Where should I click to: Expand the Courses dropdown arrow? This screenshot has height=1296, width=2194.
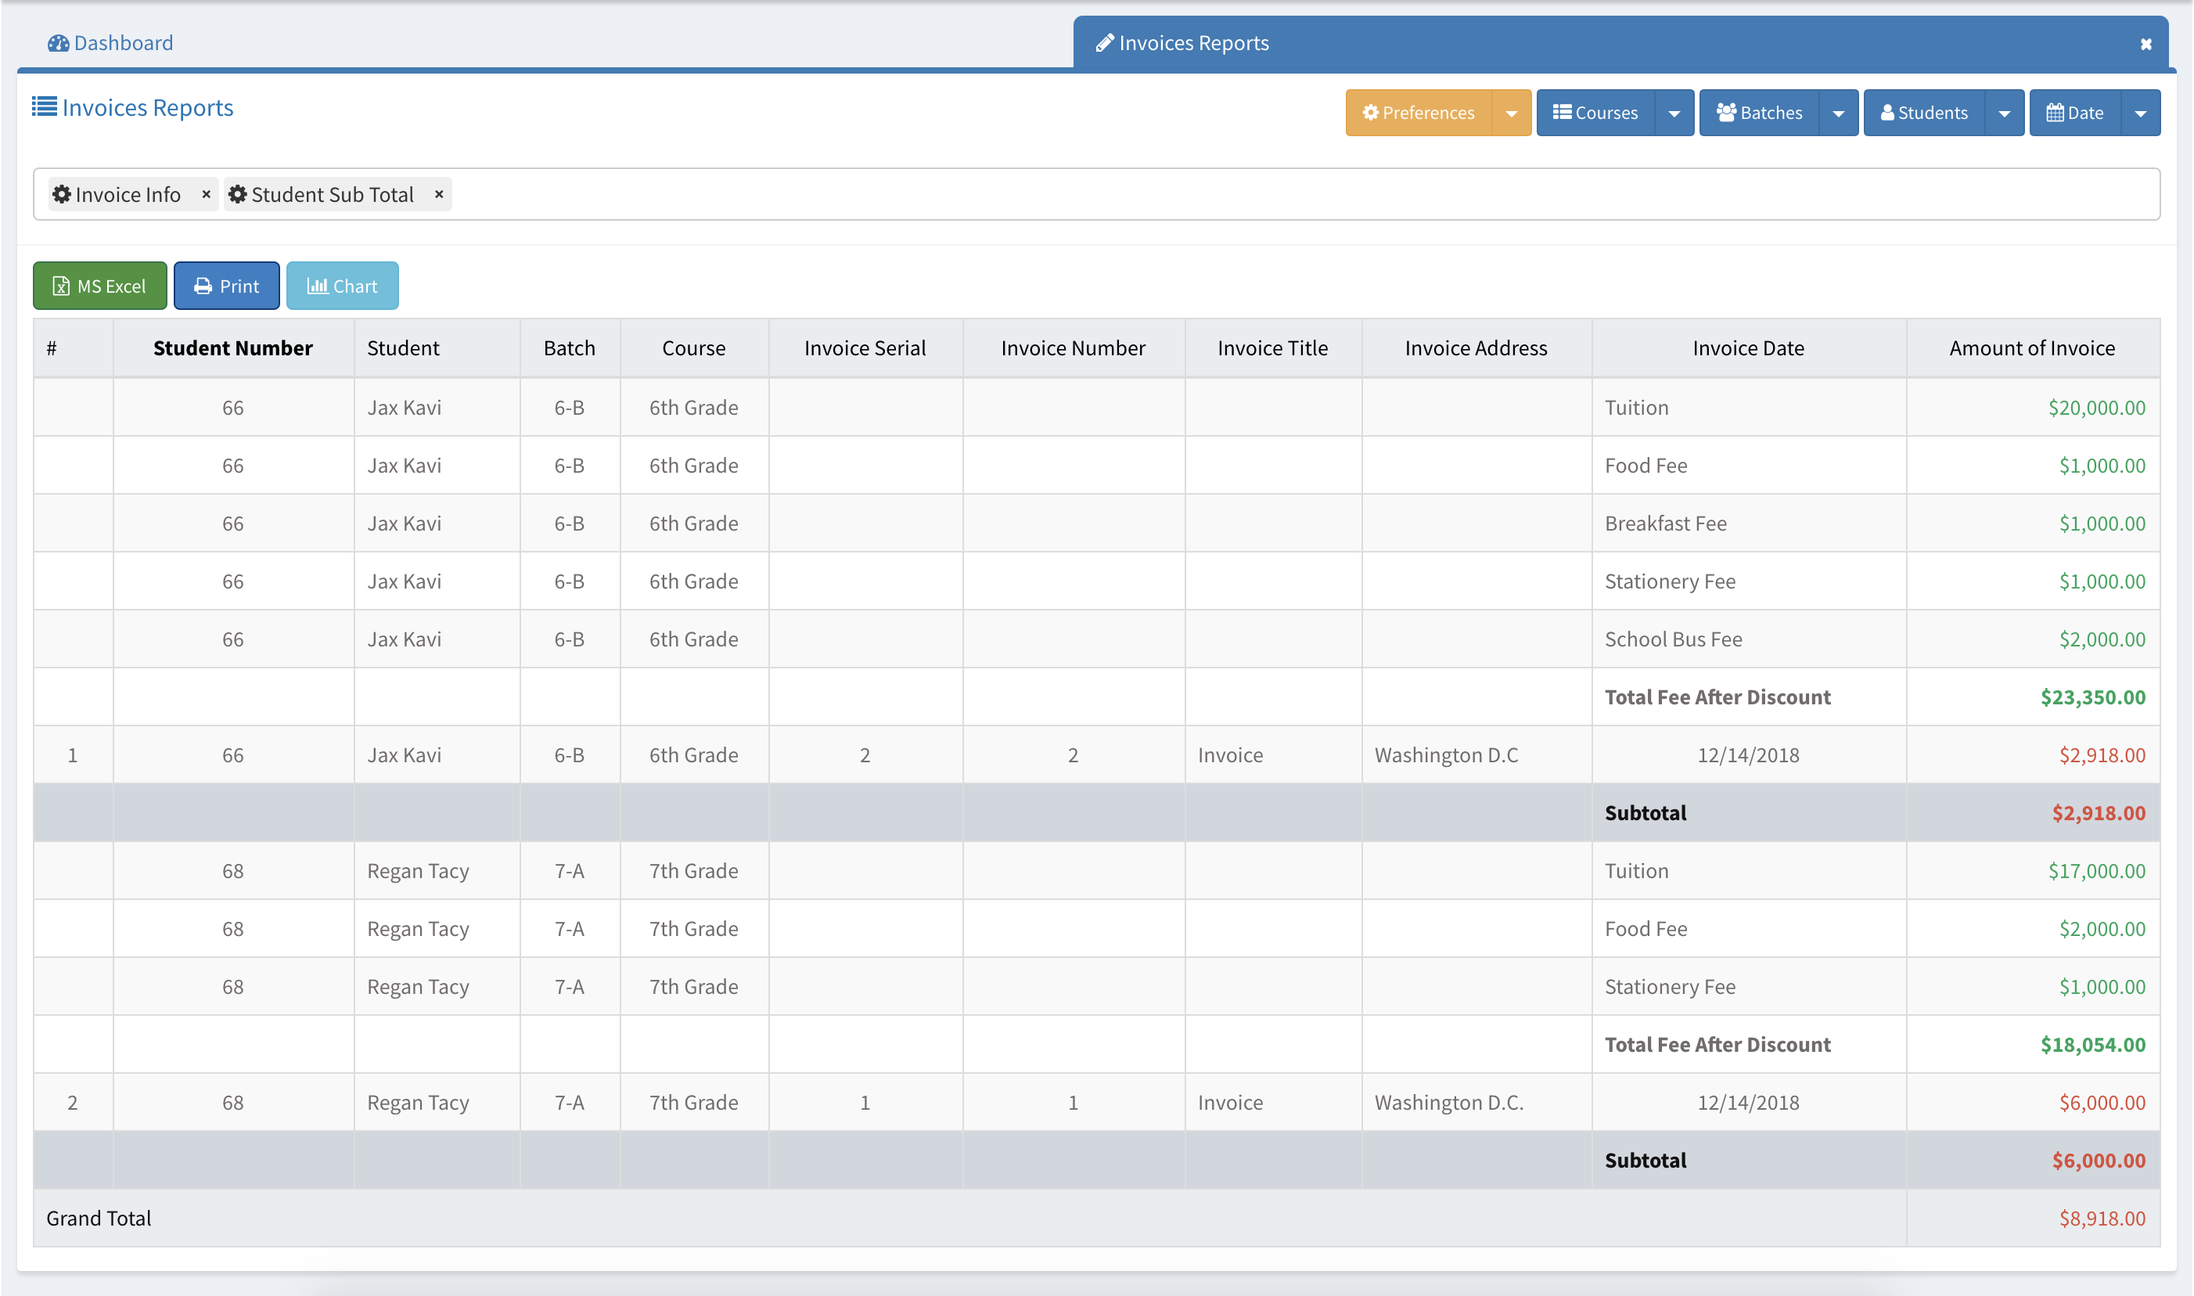[1674, 113]
